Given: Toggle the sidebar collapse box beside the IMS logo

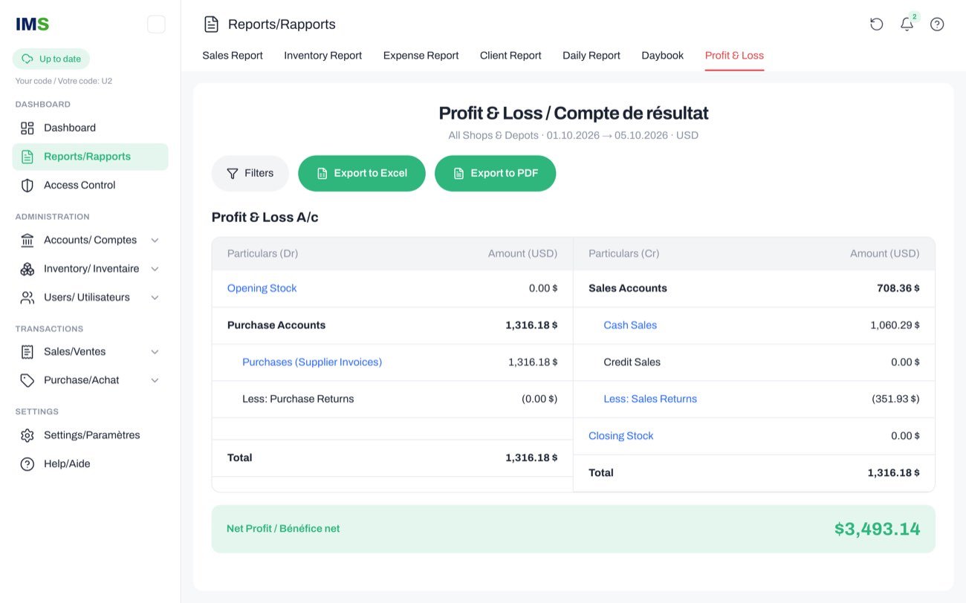Looking at the screenshot, I should (156, 25).
